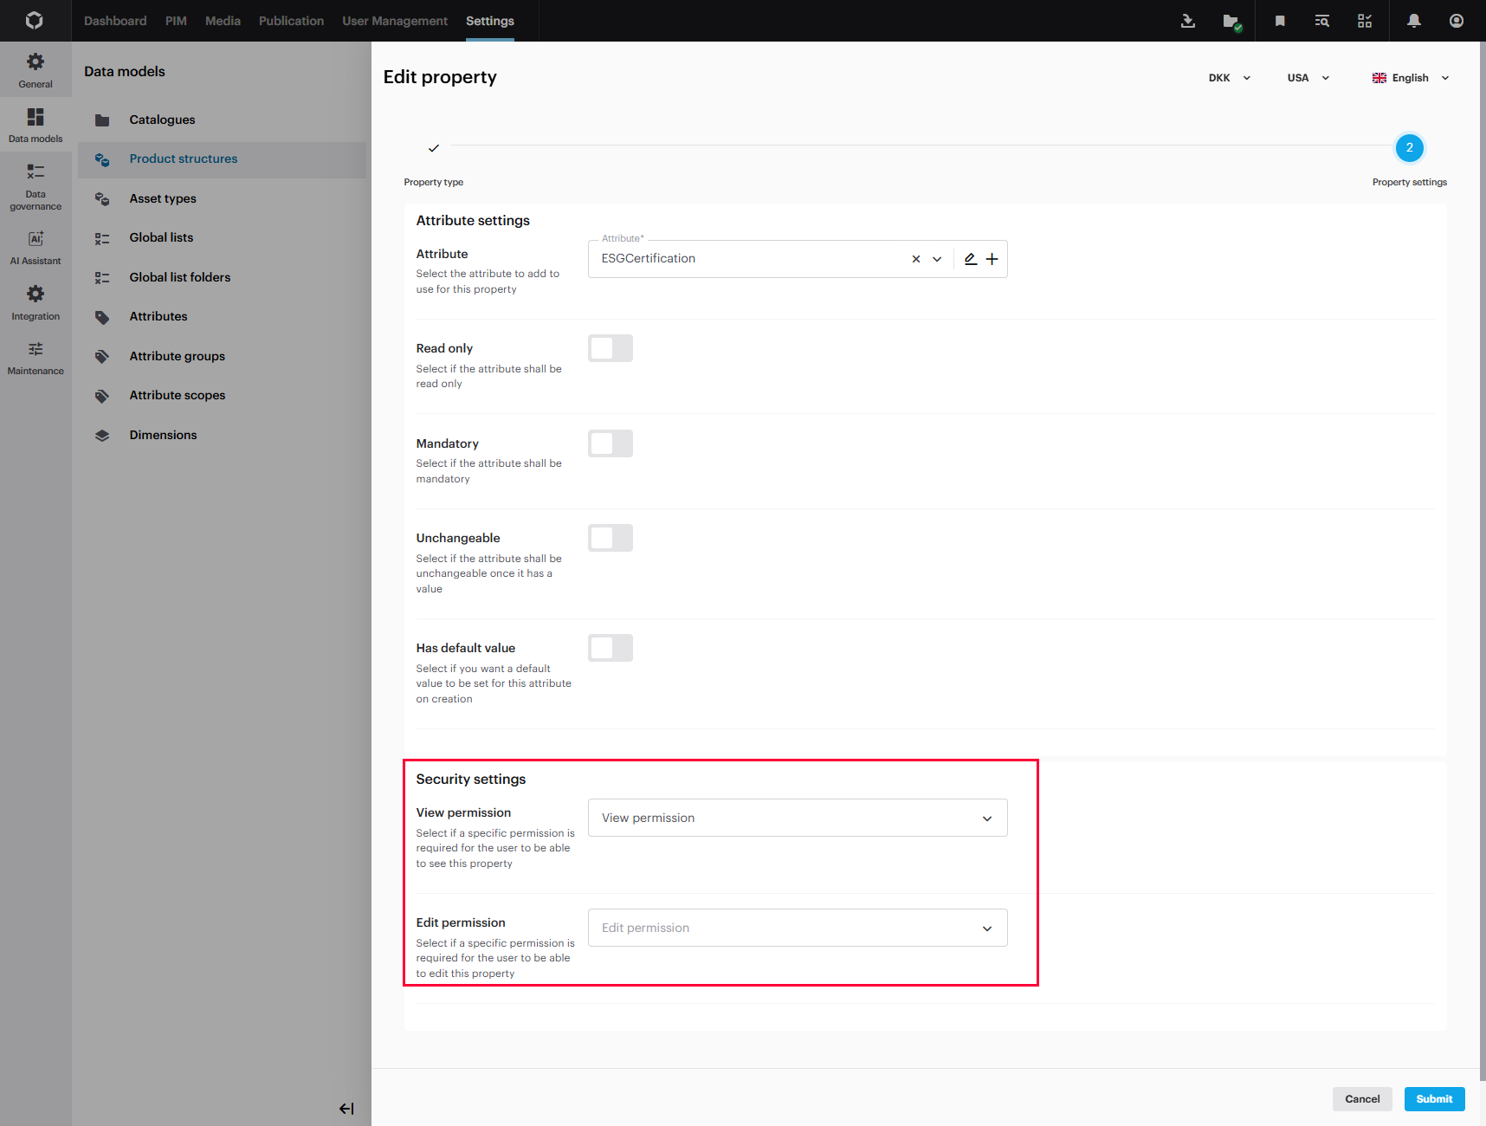Open the user account profile icon
The height and width of the screenshot is (1126, 1486).
click(x=1457, y=21)
